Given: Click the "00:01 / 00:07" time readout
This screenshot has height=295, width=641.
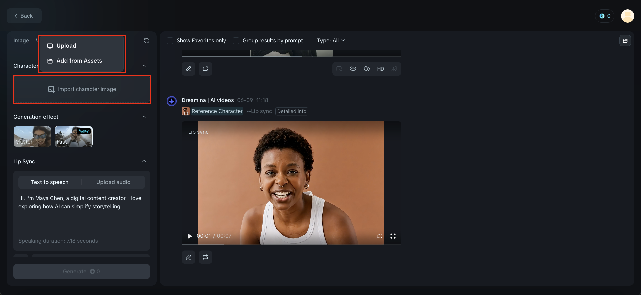Looking at the screenshot, I should click(214, 236).
